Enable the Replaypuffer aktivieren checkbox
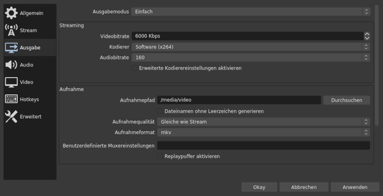383x196 pixels. click(160, 156)
